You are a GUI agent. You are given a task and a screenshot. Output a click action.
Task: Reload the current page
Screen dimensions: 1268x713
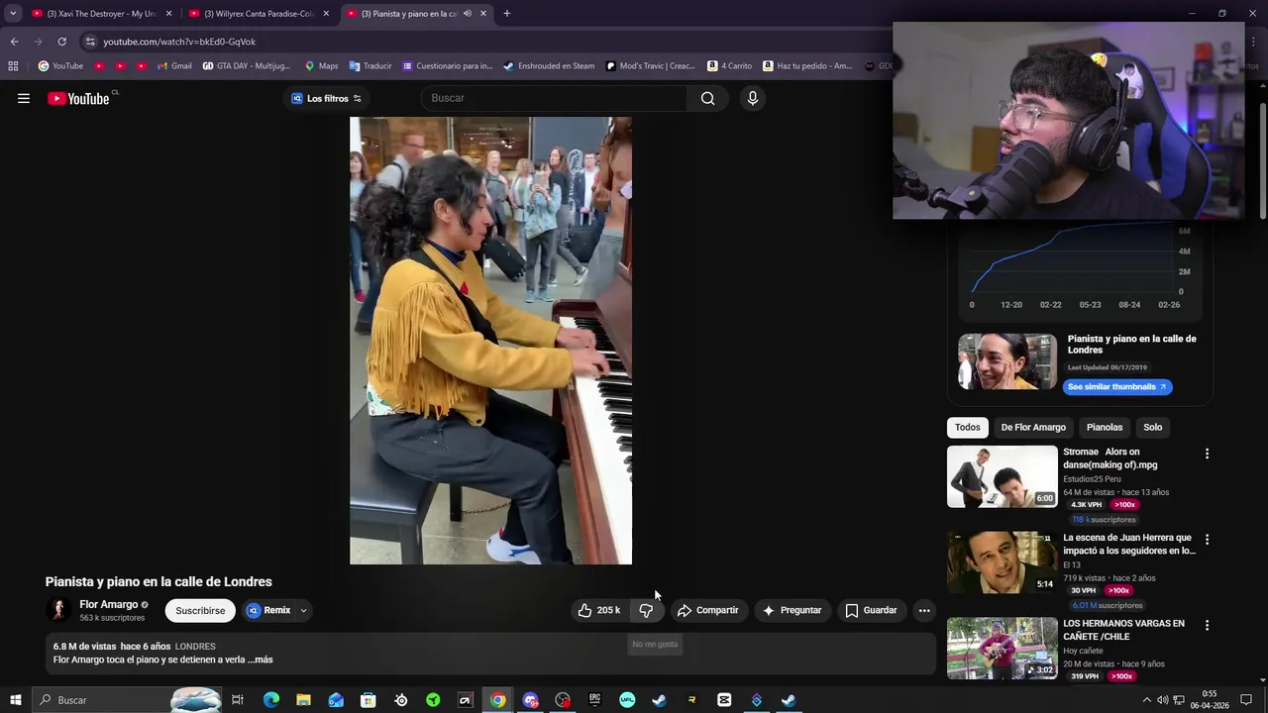click(x=61, y=42)
